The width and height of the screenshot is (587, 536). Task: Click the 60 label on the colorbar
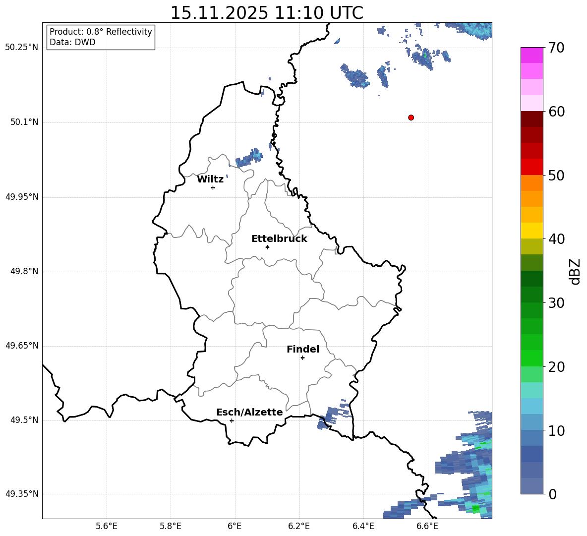point(556,112)
